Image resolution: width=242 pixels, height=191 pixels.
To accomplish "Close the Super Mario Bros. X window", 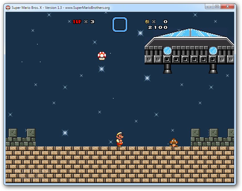I will (227, 6).
